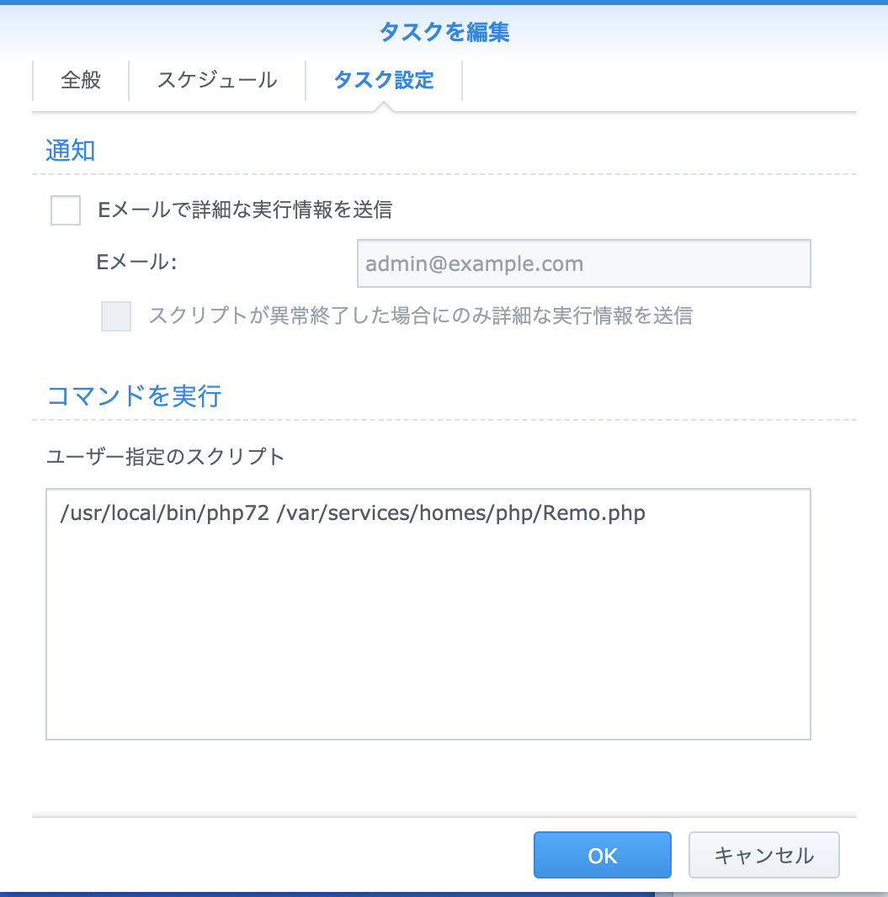Dismiss the dialog with キャンセル
Image resolution: width=888 pixels, height=897 pixels.
click(x=763, y=855)
